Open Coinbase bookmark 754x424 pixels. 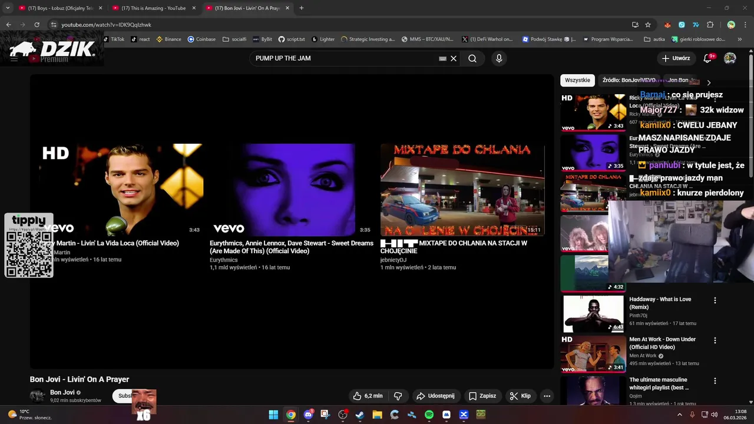tap(201, 39)
